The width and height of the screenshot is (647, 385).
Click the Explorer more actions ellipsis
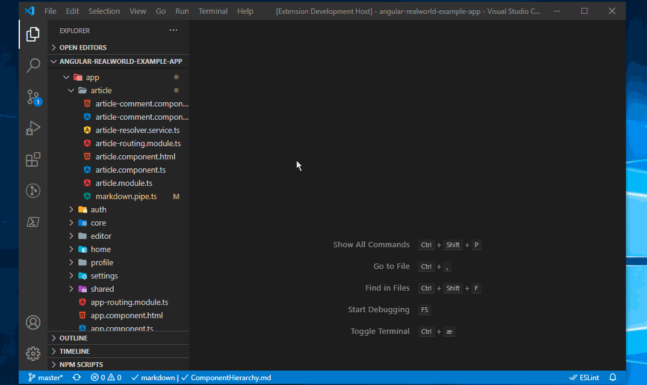coord(173,31)
